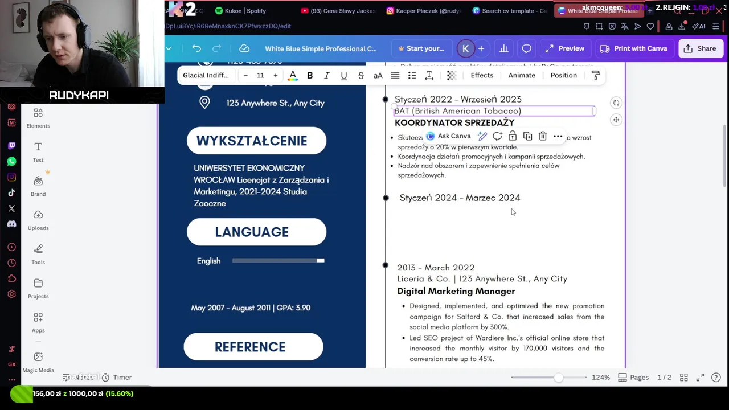Increase font size with plus button
This screenshot has width=729, height=410.
(276, 76)
